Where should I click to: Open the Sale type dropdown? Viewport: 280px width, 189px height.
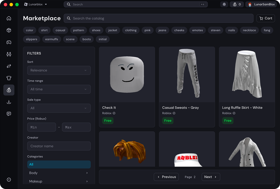59,108
